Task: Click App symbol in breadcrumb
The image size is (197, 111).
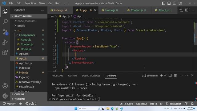Action: point(78,16)
